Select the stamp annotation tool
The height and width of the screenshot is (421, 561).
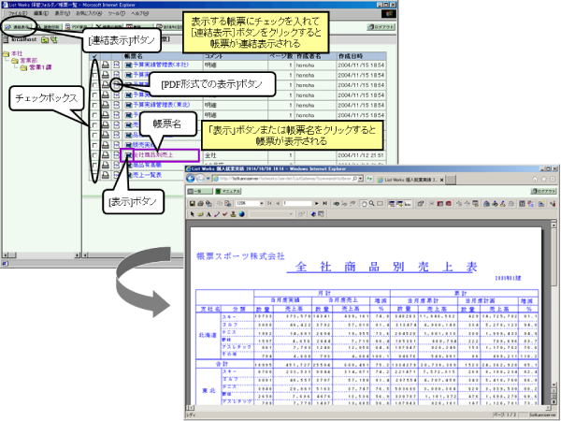pyautogui.click(x=233, y=214)
